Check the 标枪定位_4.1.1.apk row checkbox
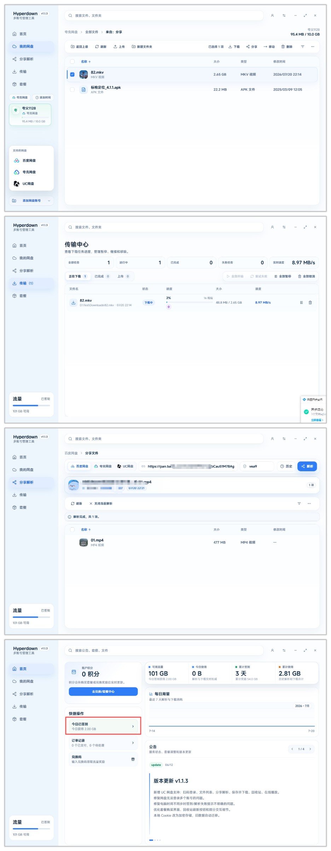The height and width of the screenshot is (851, 331). tap(72, 89)
